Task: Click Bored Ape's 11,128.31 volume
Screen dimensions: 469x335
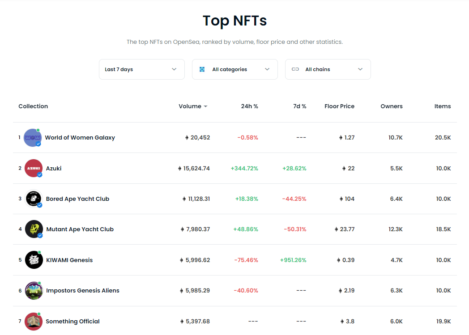Action: 199,199
